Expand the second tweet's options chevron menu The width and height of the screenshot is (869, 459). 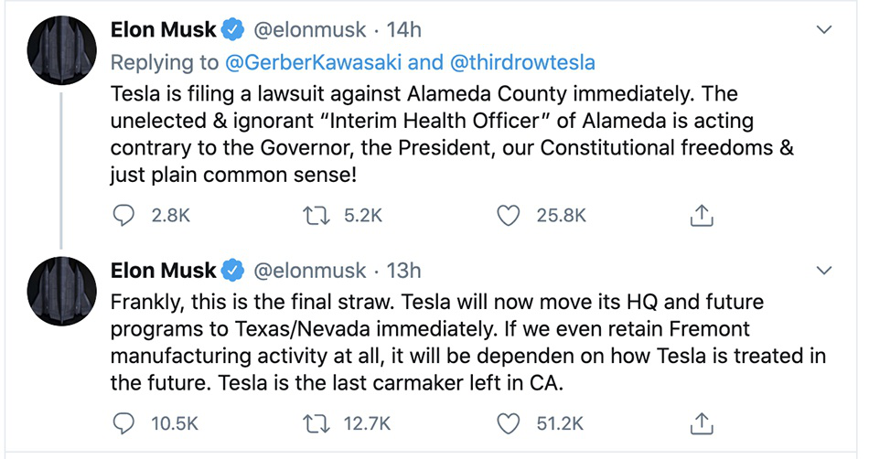coord(824,271)
